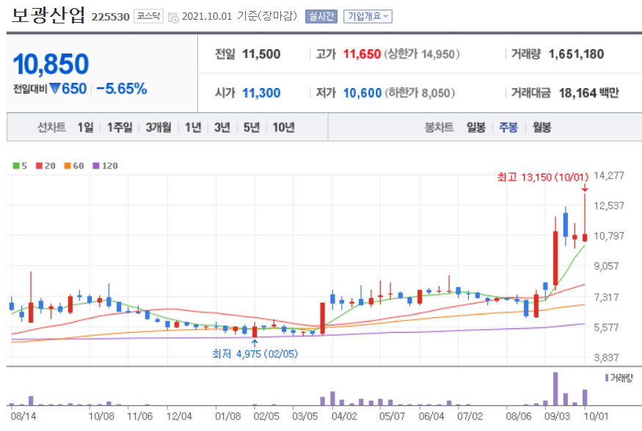Click the 상한가 14,950 text
The image size is (642, 431).
(x=422, y=54)
